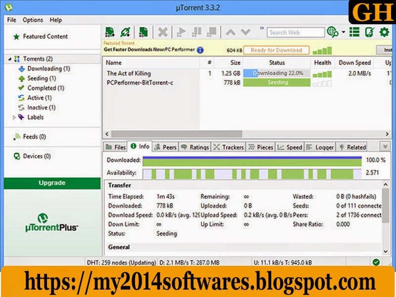The image size is (396, 297).
Task: Select the Active (1) filter
Action: click(40, 98)
